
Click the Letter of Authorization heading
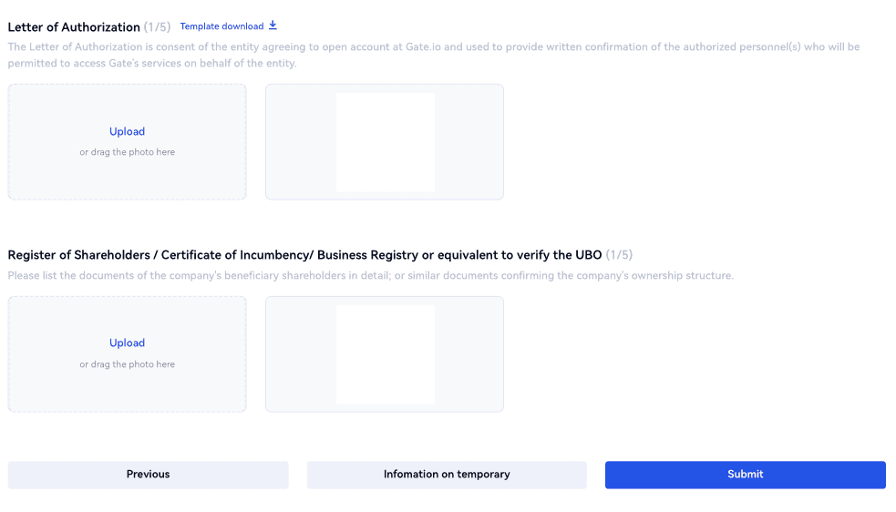(74, 27)
